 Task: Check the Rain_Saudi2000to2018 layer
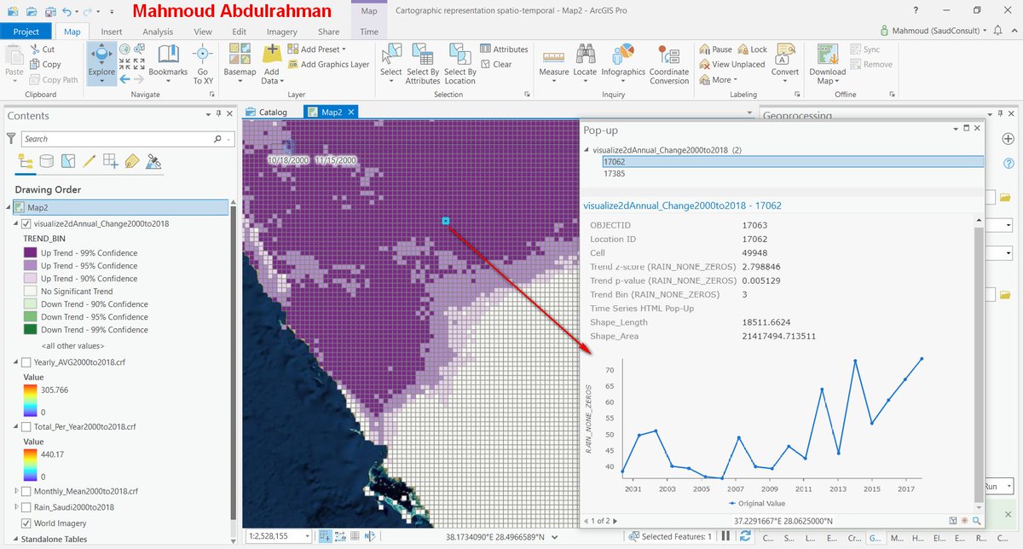pyautogui.click(x=26, y=507)
